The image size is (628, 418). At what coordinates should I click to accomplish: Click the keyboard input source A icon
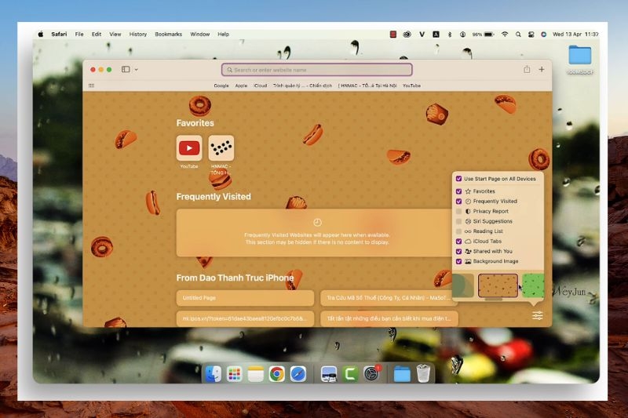click(436, 35)
